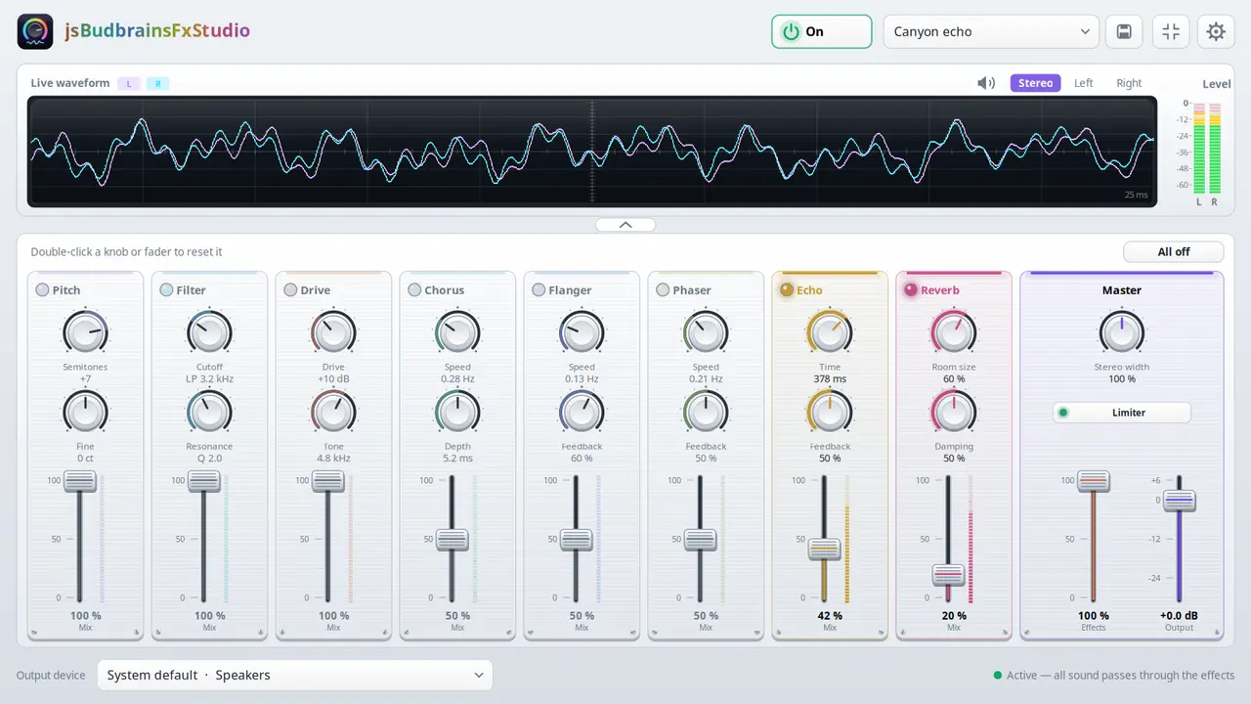Disable the Reverb effect
The height and width of the screenshot is (704, 1251).
tap(911, 289)
